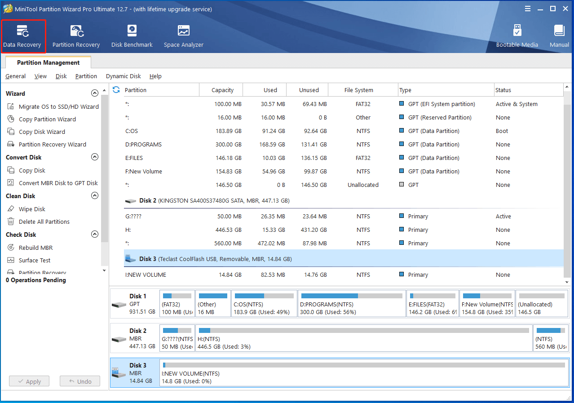Select C:OS(NTFS) block in Disk 1 map

(264, 304)
